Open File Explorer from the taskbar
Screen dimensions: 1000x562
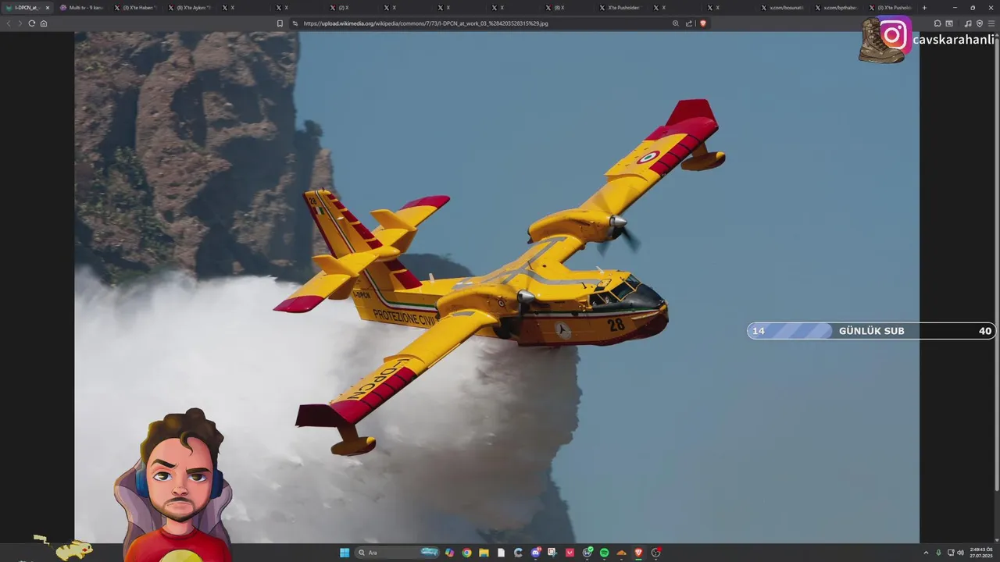(484, 553)
